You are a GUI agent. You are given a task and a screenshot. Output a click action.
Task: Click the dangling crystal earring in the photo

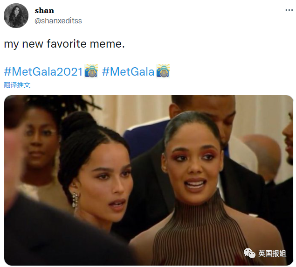coord(75,202)
